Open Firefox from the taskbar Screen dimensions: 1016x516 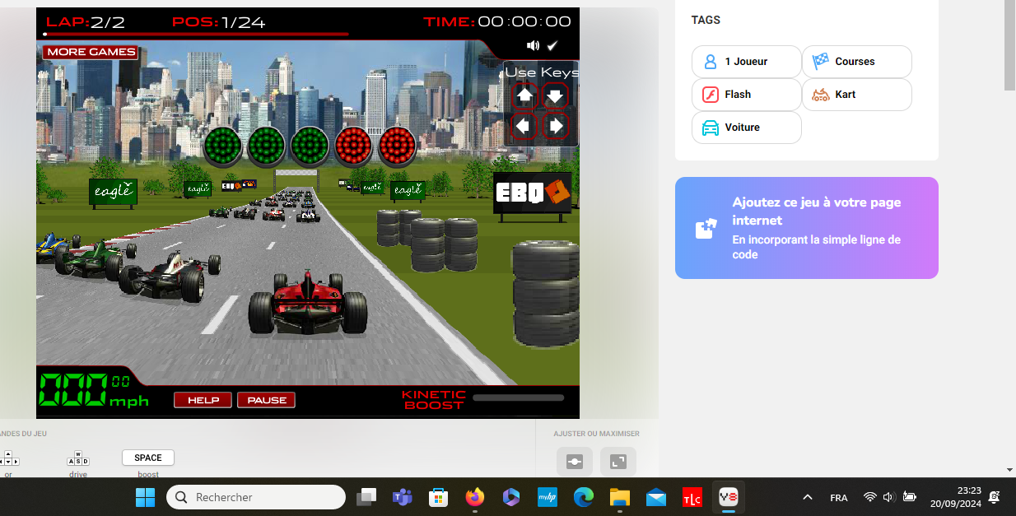pos(474,497)
